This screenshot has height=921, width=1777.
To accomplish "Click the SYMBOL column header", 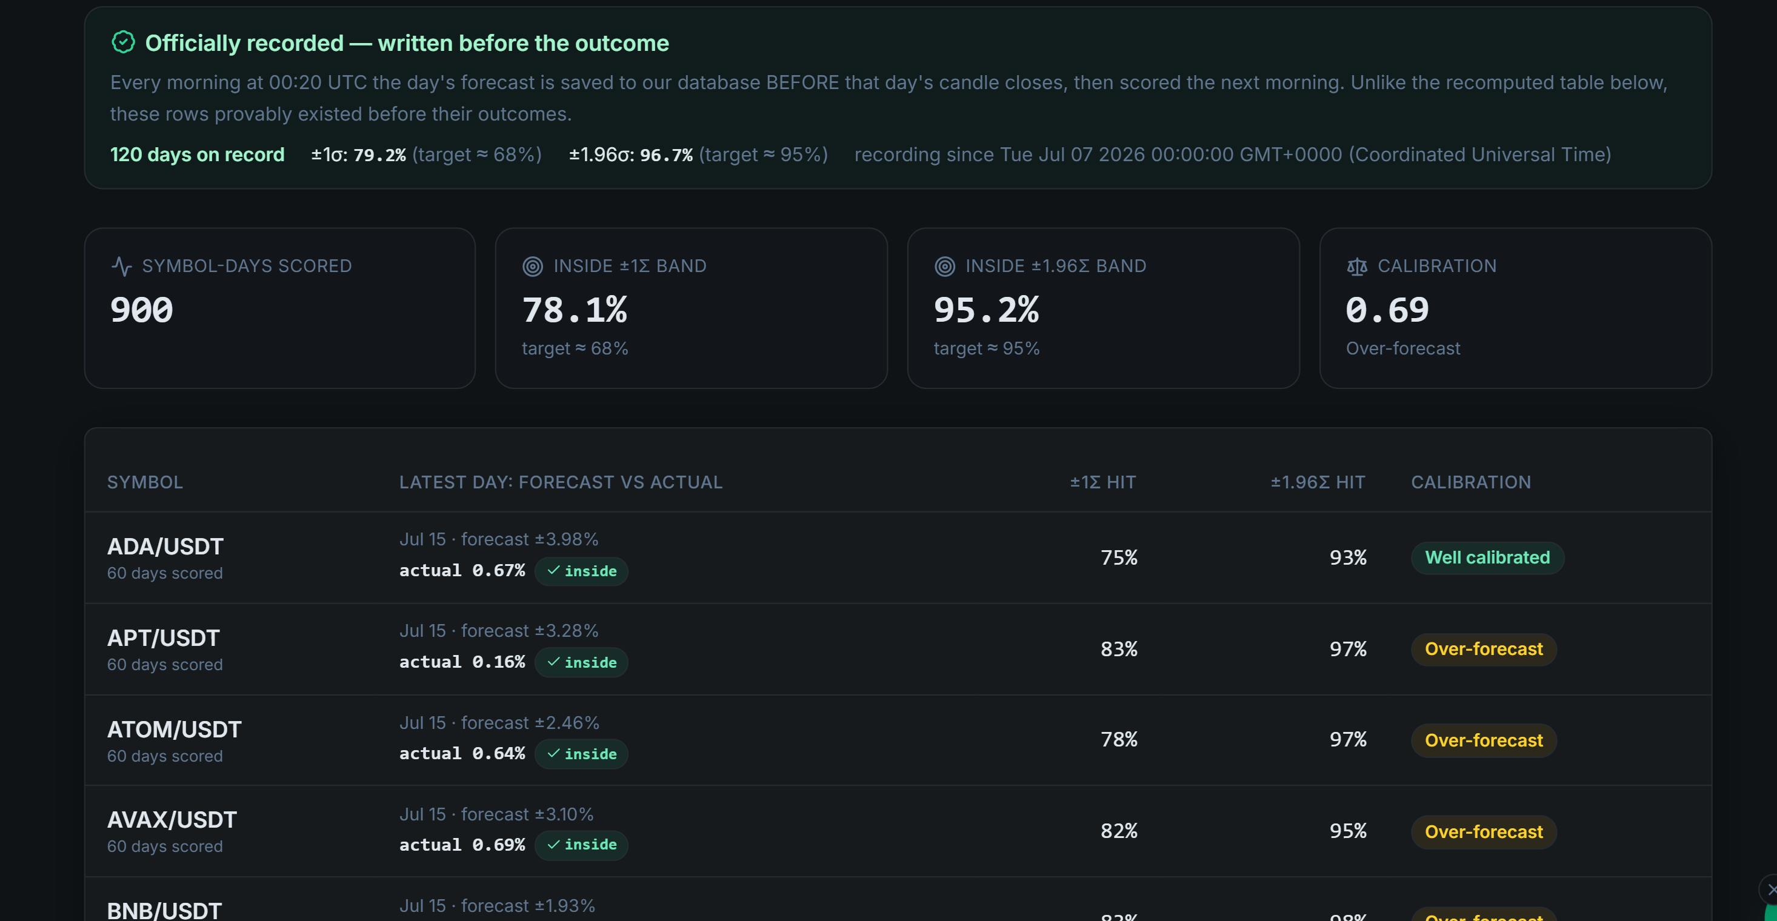I will [x=145, y=482].
